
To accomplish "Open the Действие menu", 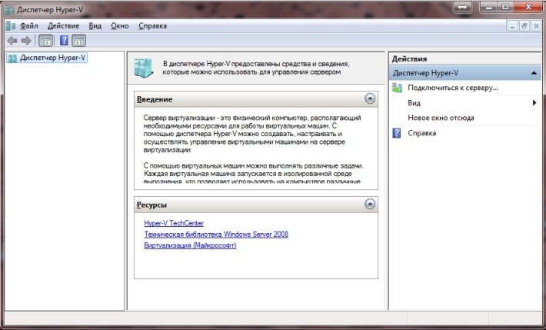I will [63, 26].
